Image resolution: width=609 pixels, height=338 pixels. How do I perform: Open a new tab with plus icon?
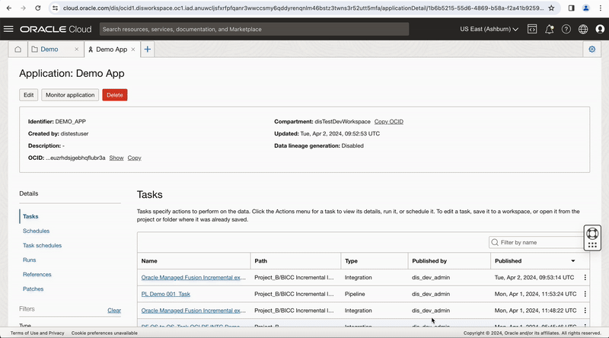147,49
